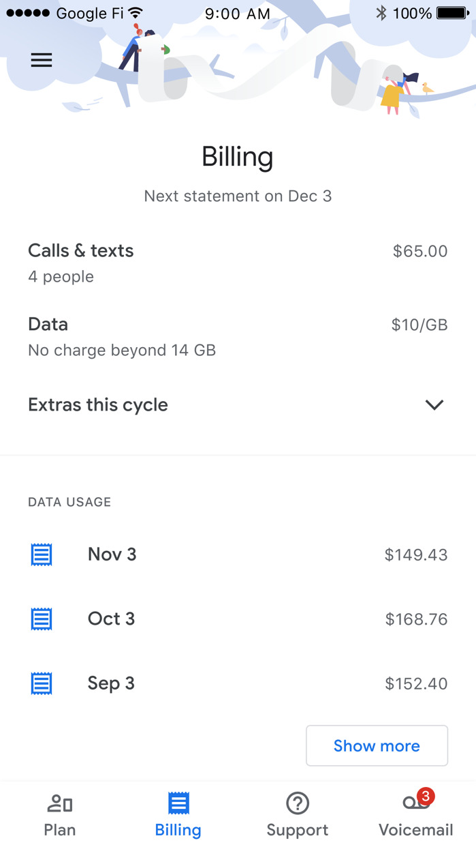
Task: Switch to the Plan tab
Action: (59, 813)
